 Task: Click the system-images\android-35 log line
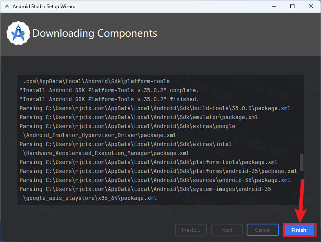[145, 189]
